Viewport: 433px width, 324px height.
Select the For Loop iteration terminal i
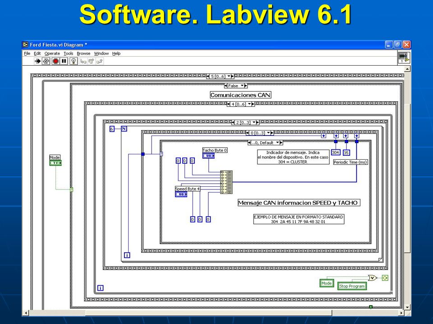[x=127, y=255]
